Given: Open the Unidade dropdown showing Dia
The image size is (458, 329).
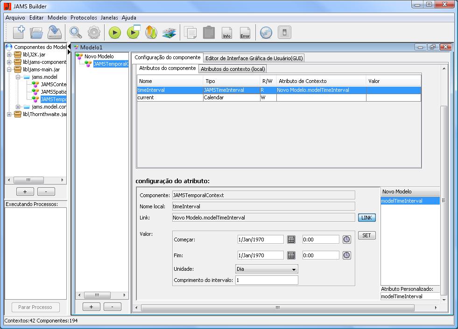Looking at the screenshot, I should (x=267, y=269).
